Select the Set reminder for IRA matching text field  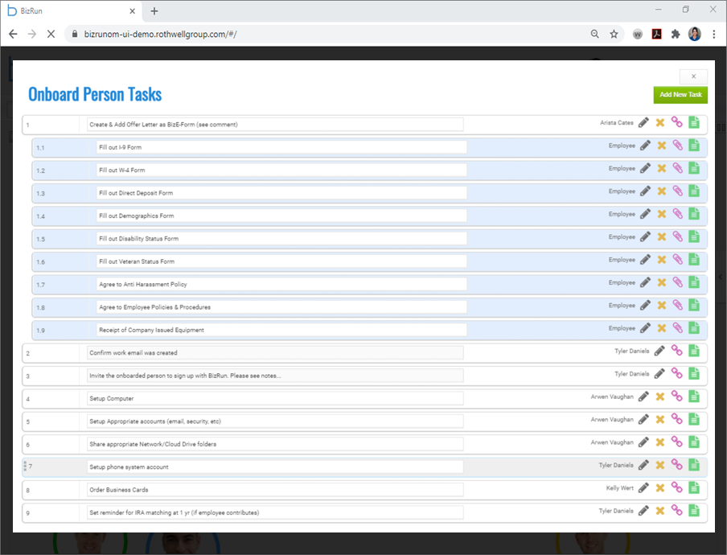pyautogui.click(x=274, y=512)
